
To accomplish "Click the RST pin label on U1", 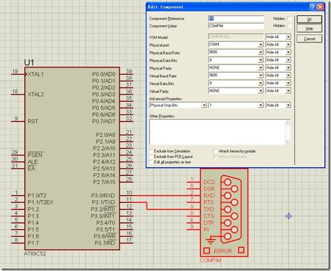I will pyautogui.click(x=33, y=122).
